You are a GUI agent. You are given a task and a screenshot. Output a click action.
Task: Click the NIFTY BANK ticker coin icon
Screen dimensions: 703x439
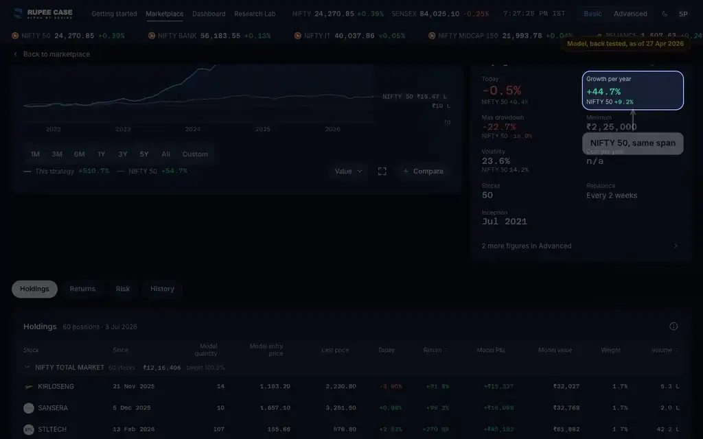152,36
